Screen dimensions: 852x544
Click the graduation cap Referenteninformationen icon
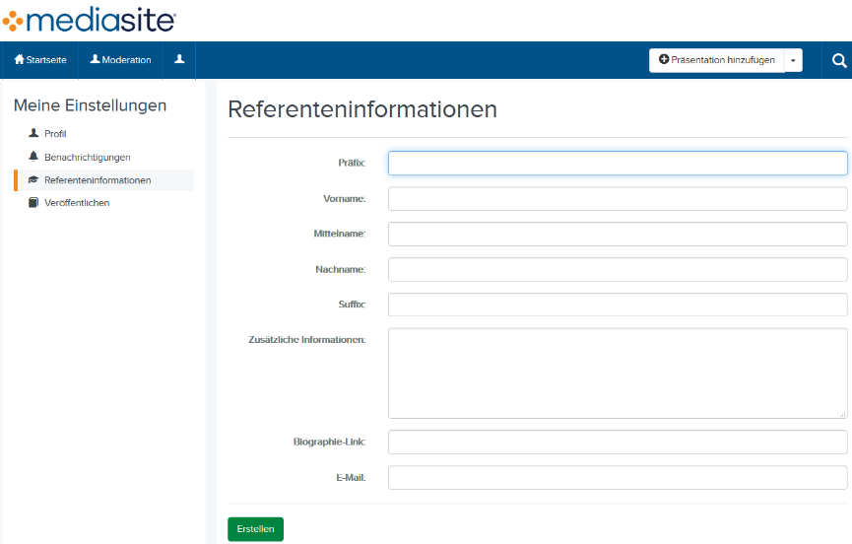[x=33, y=180]
